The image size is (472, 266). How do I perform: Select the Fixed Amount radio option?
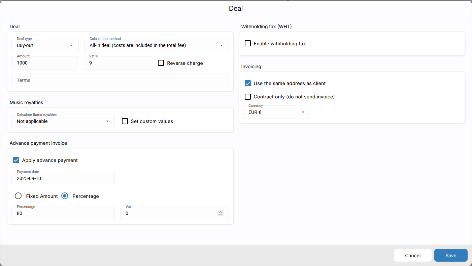pos(18,196)
